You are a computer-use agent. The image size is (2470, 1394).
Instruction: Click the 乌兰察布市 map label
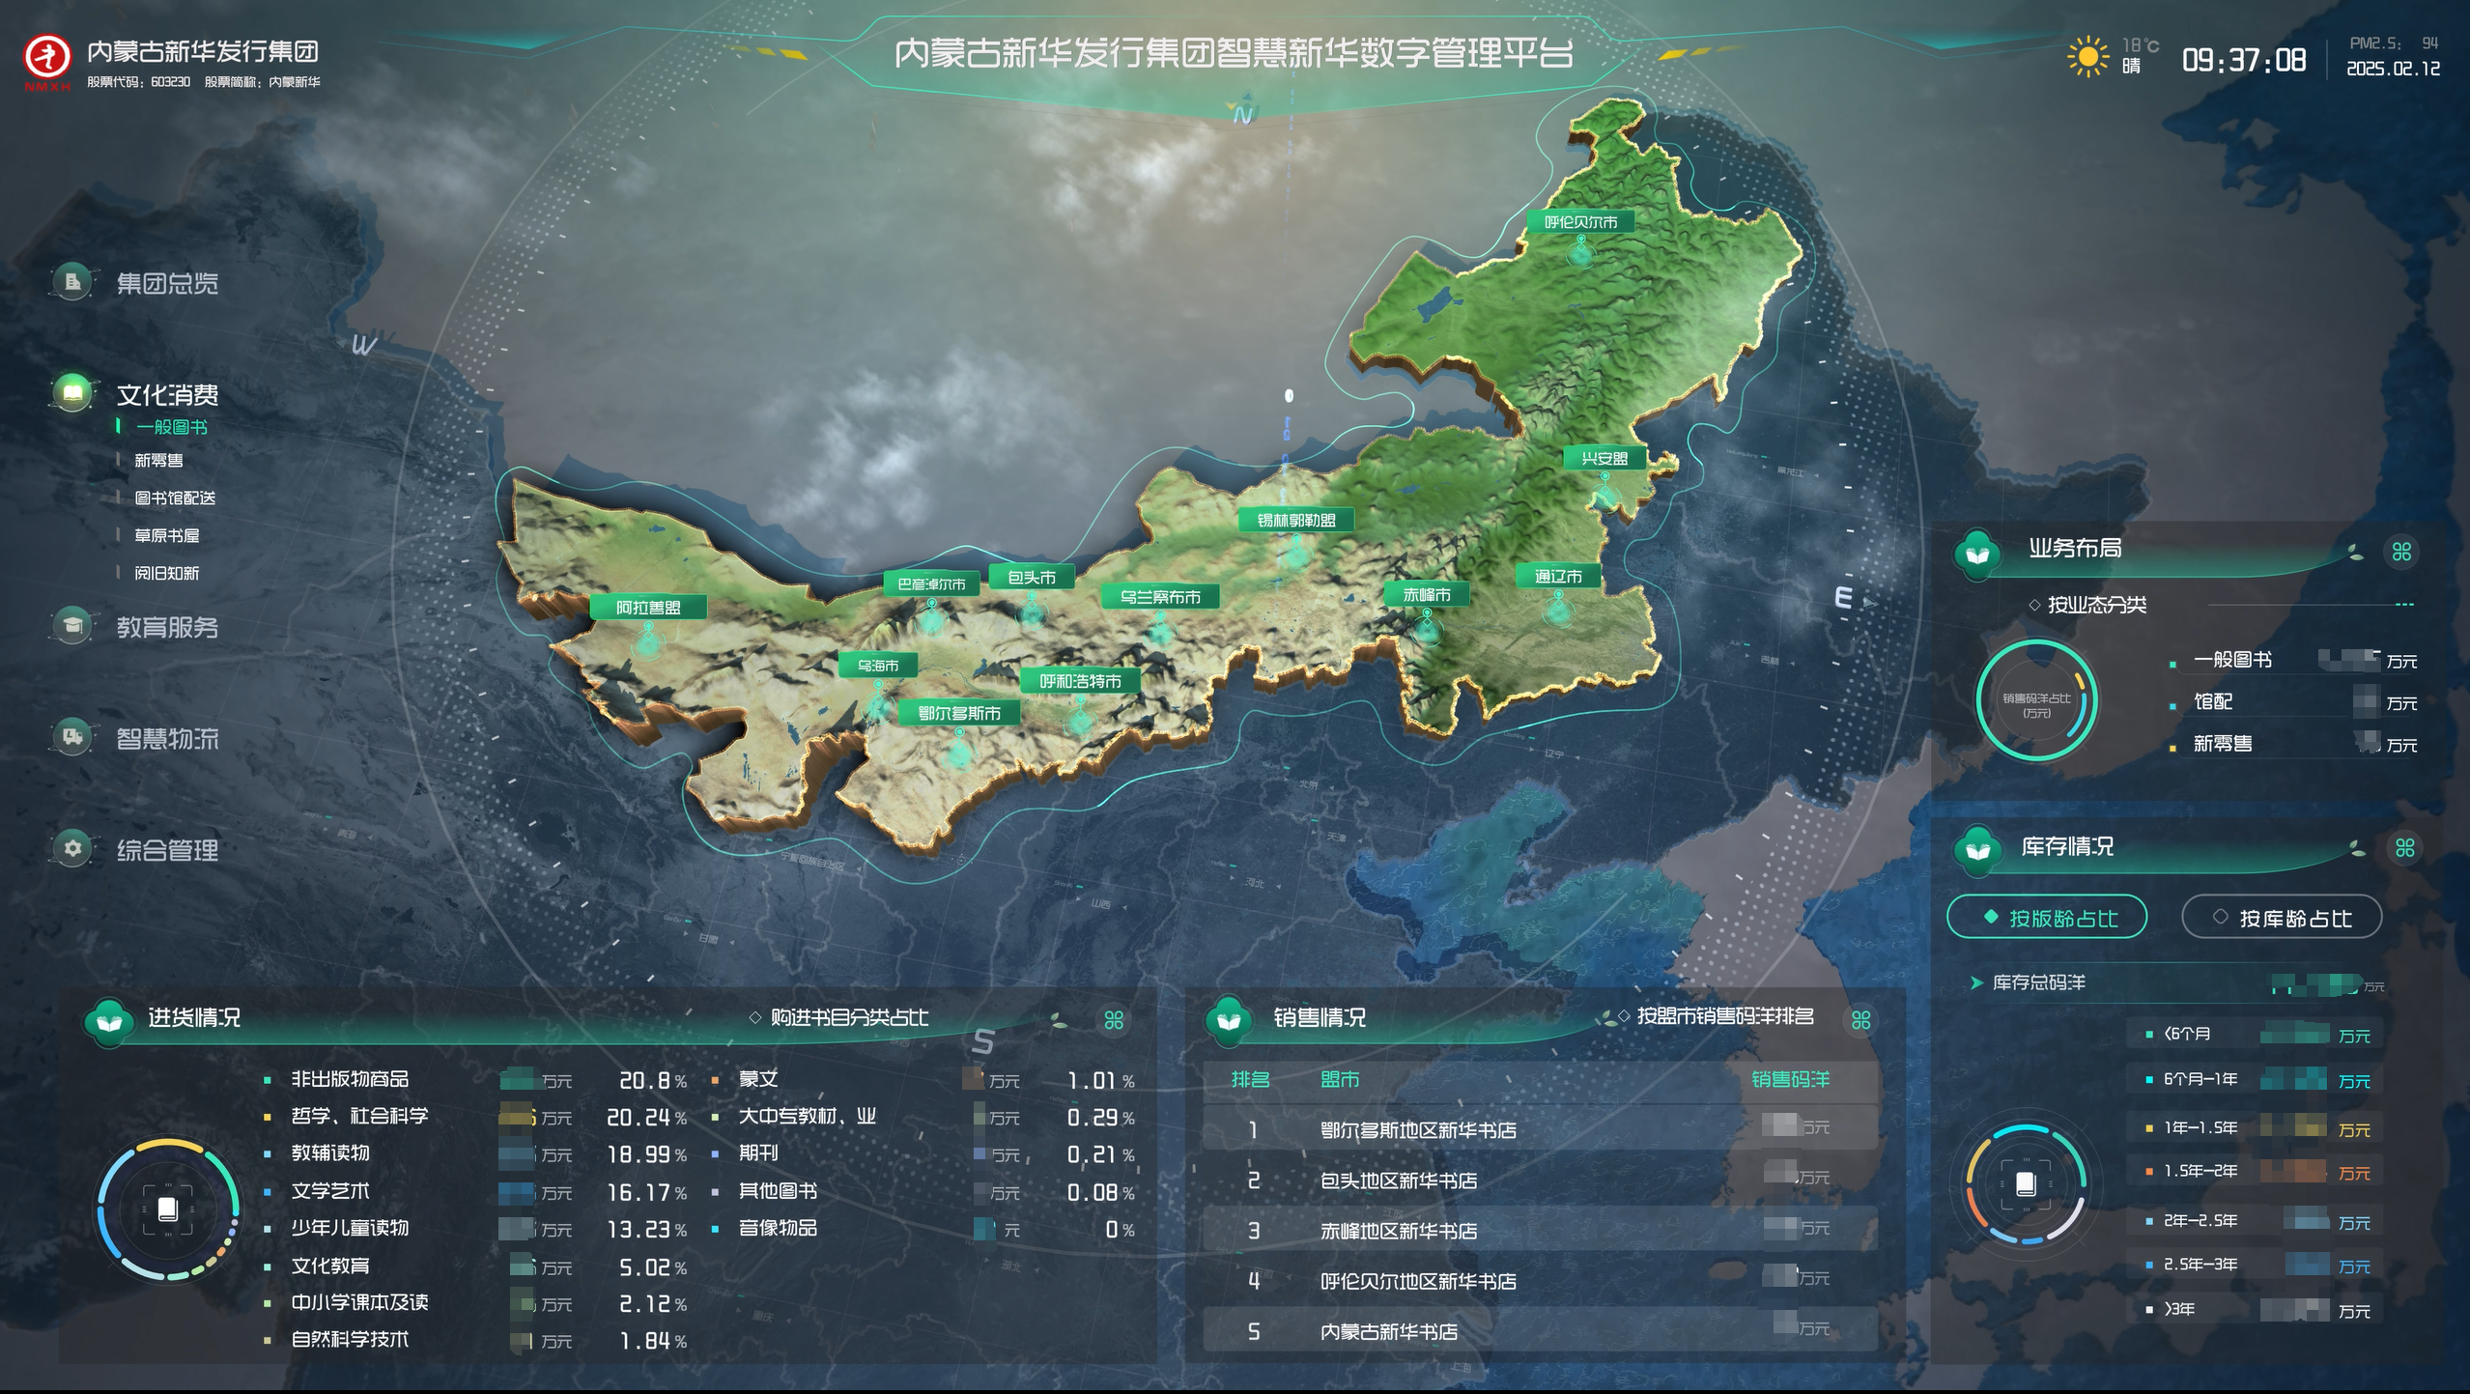[1160, 597]
